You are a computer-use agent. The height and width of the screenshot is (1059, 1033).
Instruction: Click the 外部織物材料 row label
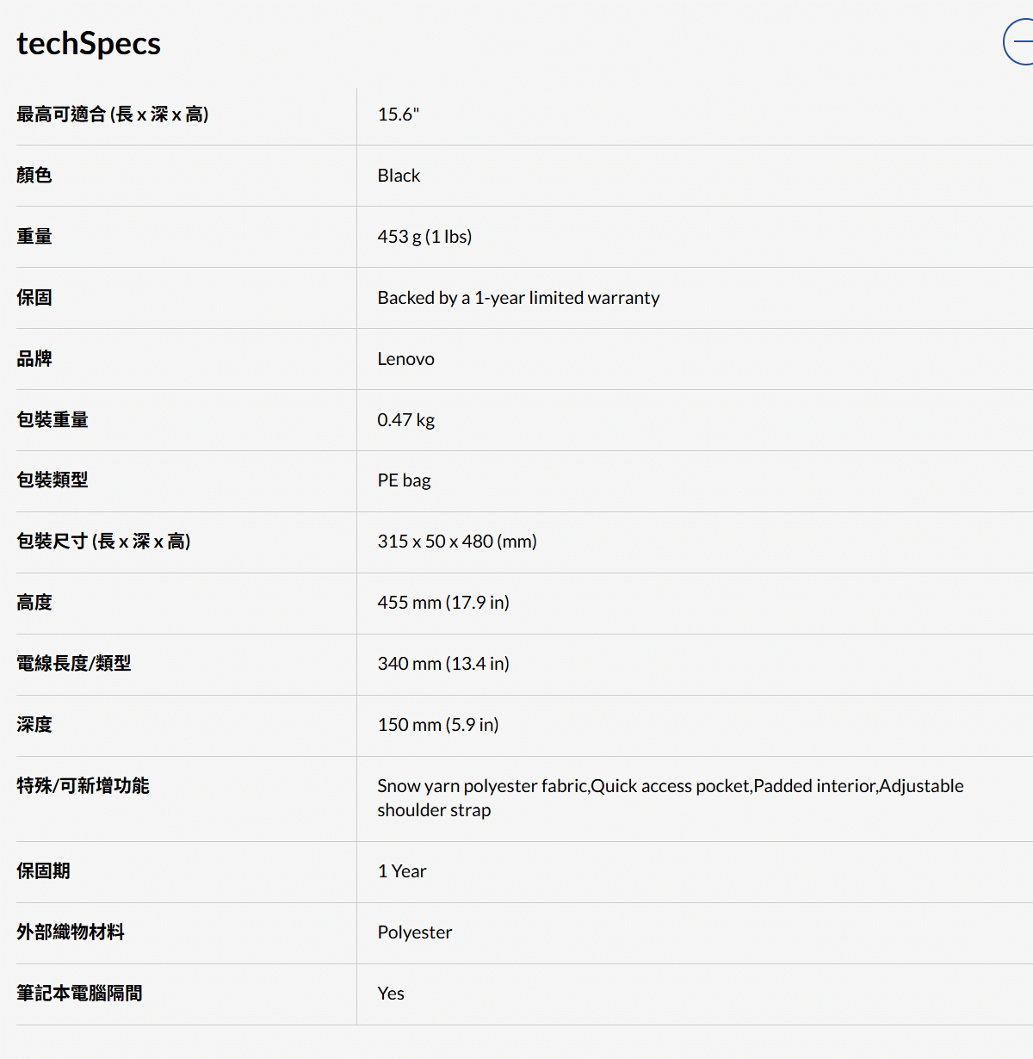pos(71,932)
